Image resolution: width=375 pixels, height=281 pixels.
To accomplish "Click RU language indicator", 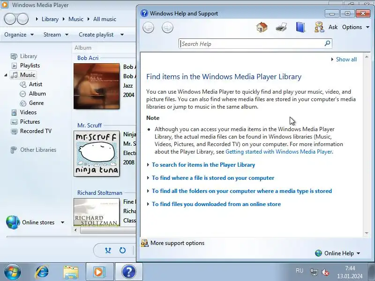I will (x=300, y=271).
